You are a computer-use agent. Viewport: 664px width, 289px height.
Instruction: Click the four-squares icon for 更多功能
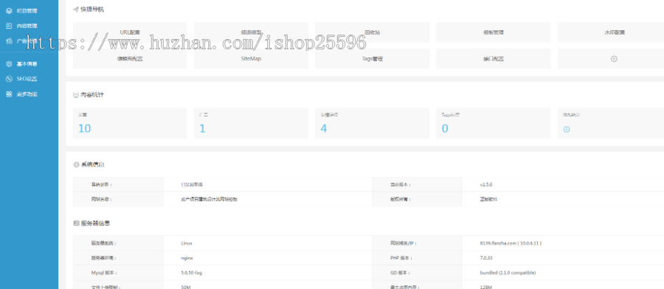click(9, 94)
